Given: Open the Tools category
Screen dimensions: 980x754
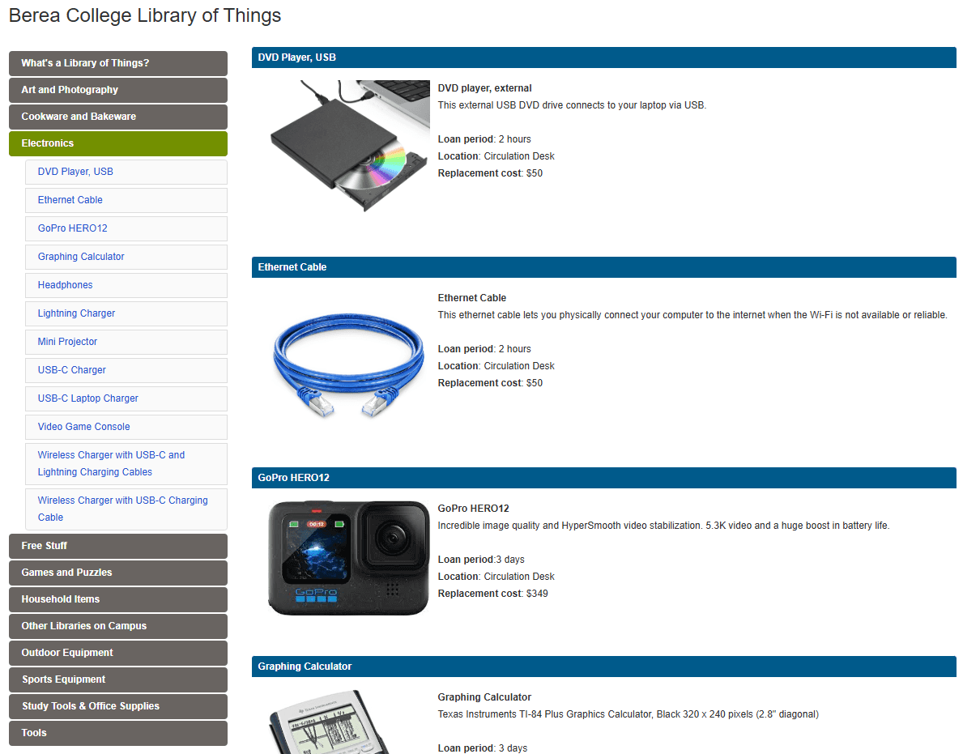Looking at the screenshot, I should tap(118, 733).
